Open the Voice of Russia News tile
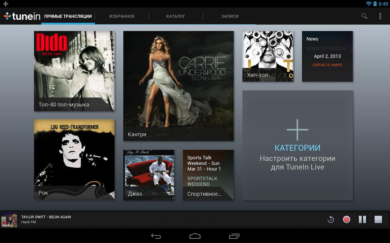 coord(327,56)
